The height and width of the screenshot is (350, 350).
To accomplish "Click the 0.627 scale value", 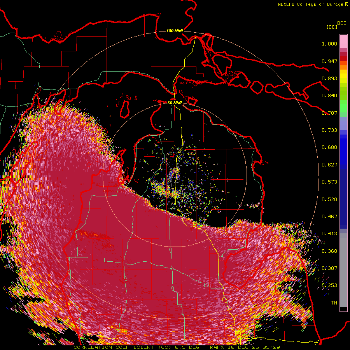I will pos(329,165).
